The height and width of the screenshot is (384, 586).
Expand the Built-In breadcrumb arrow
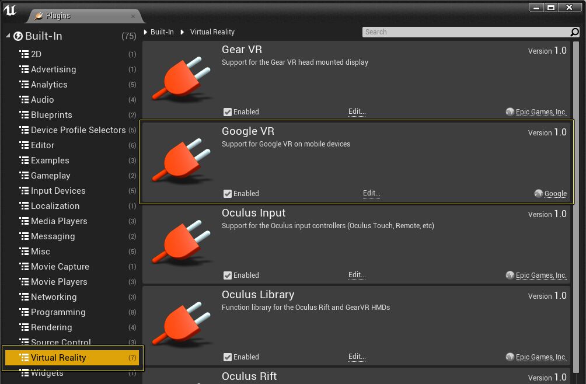[146, 32]
